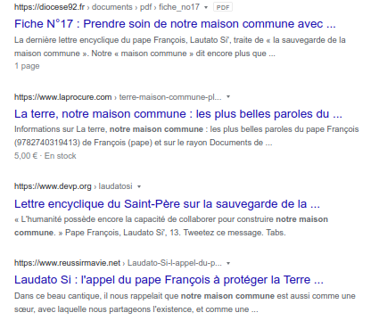Open Laudato Si l'appel du pape result

pyautogui.click(x=169, y=280)
